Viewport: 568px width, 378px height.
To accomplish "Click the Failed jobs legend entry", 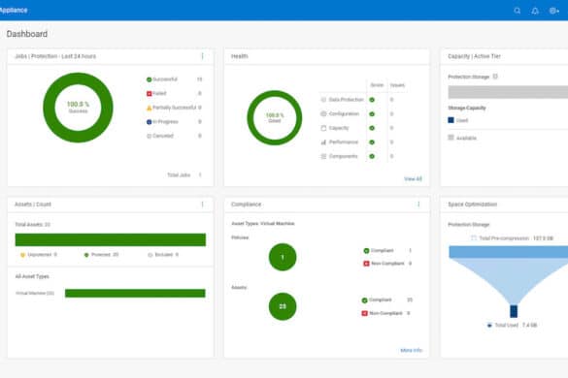I will tap(156, 93).
